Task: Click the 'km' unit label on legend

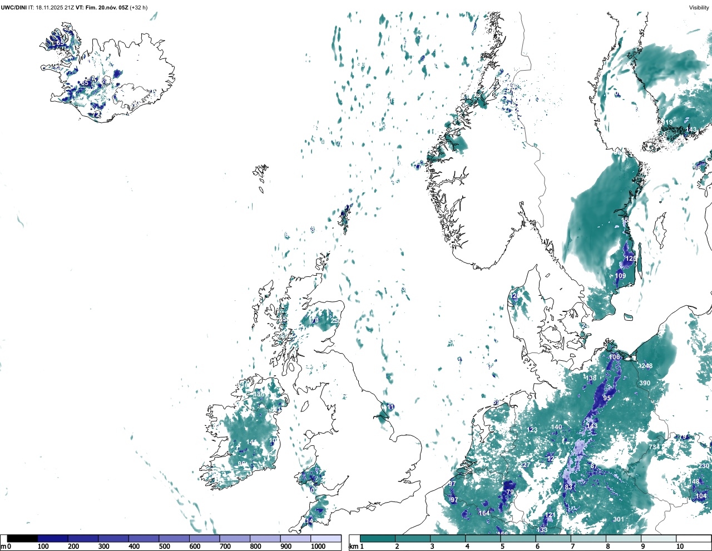Action: pos(353,547)
